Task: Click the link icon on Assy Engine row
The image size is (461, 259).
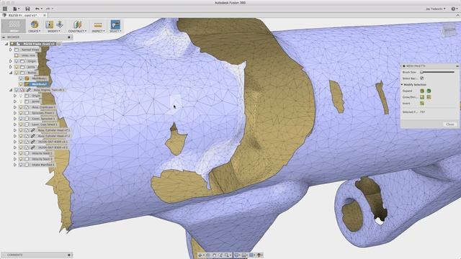Action: pyautogui.click(x=29, y=90)
